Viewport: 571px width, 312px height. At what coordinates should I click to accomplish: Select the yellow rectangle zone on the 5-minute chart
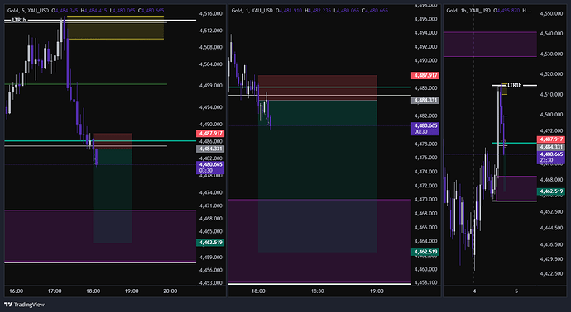(115, 27)
